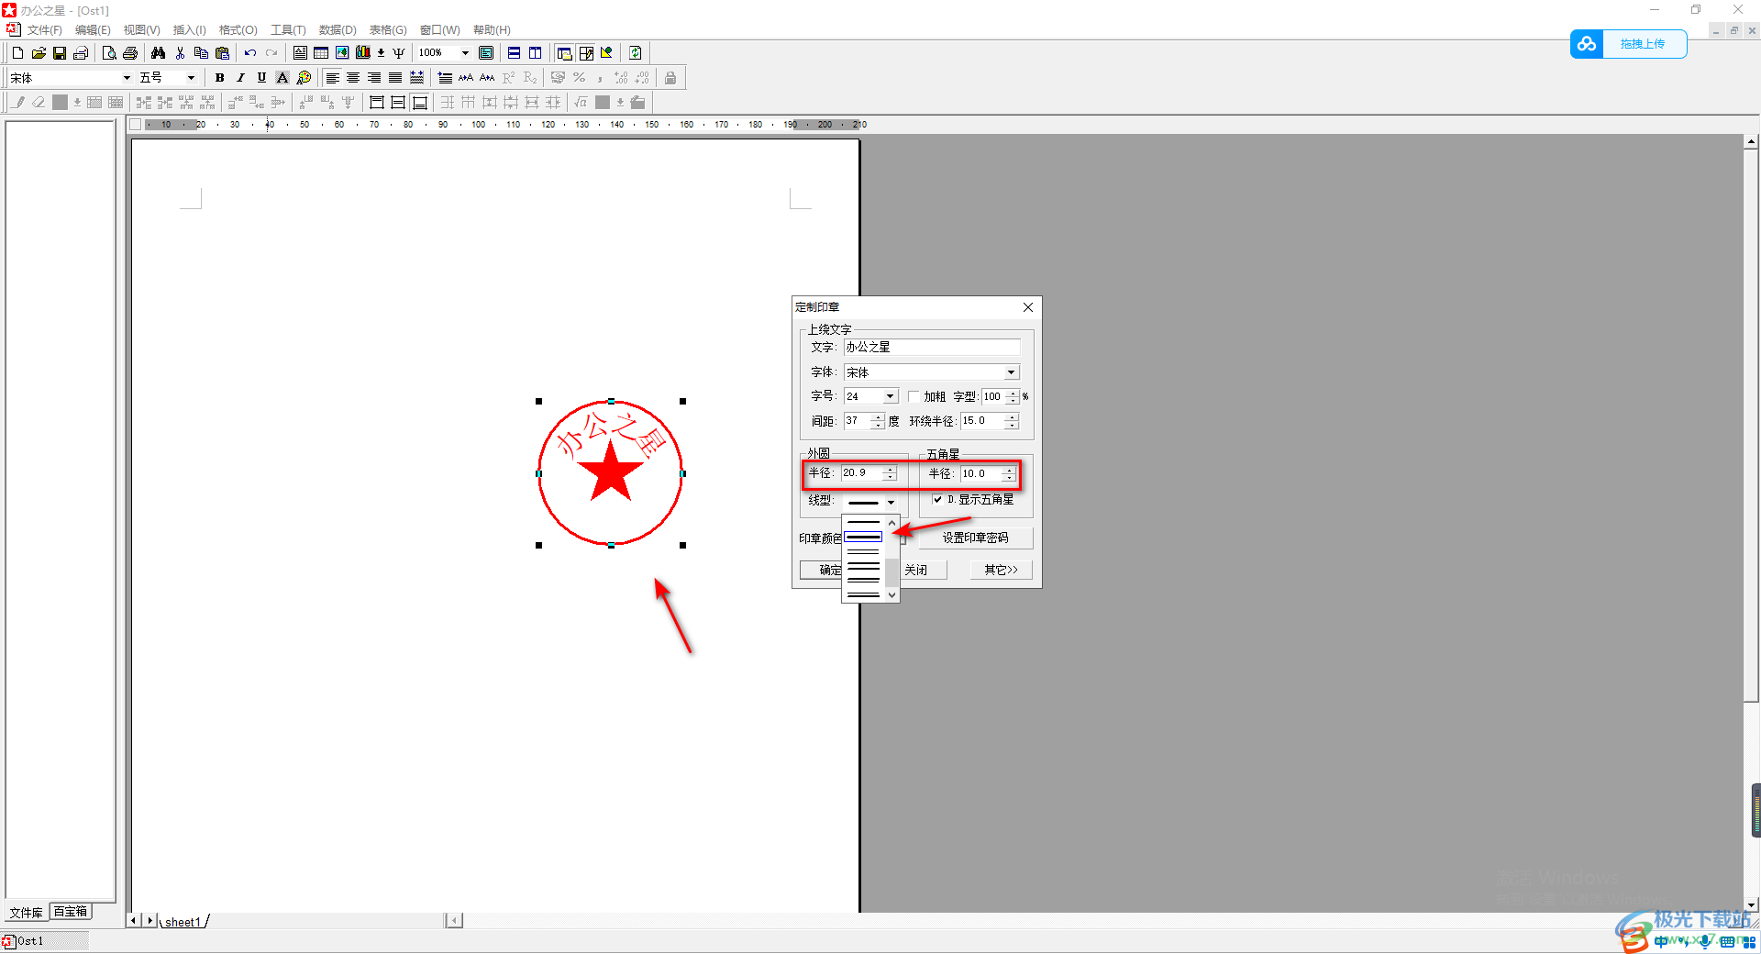Apply underline formatting
The image size is (1761, 954).
click(261, 78)
